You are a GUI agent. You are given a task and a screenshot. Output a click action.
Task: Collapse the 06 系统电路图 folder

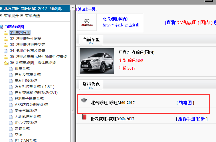[1, 63]
